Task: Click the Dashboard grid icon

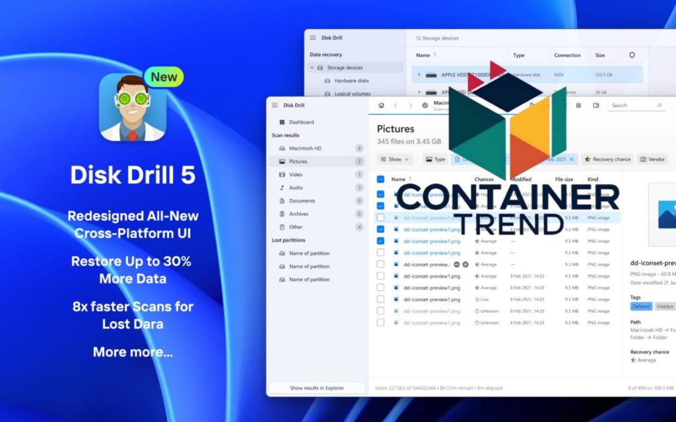Action: 282,122
